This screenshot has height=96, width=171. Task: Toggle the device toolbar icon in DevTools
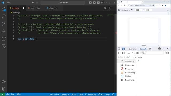tap(123, 49)
